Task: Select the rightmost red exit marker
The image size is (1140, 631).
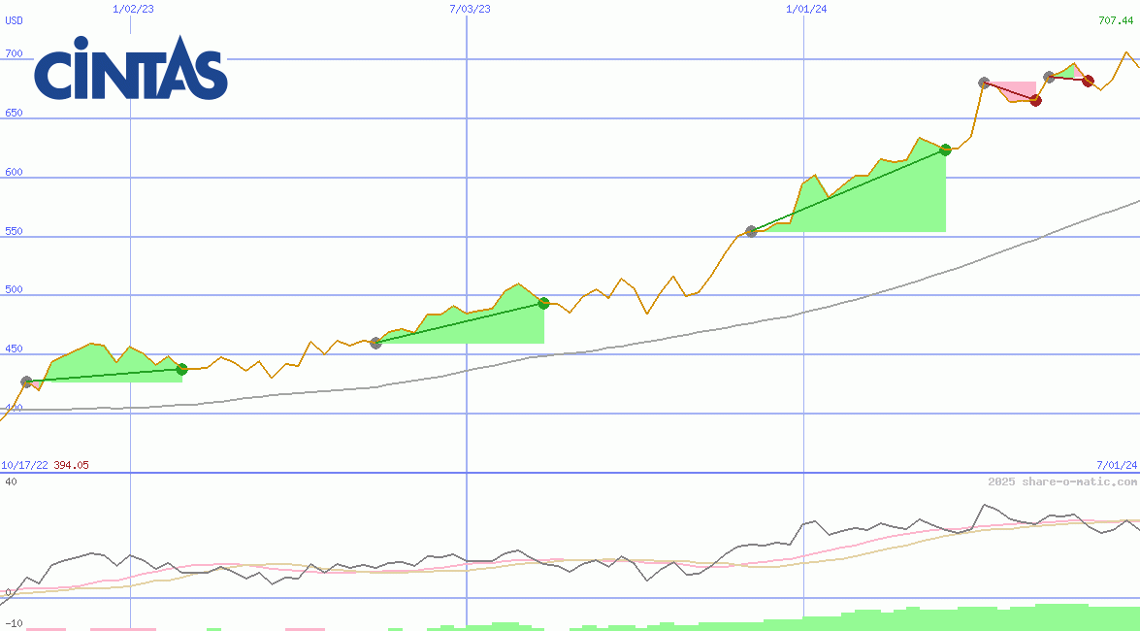Action: tap(1088, 81)
